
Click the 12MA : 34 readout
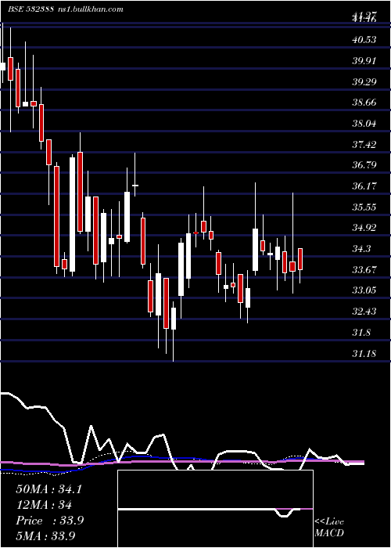coord(44,505)
